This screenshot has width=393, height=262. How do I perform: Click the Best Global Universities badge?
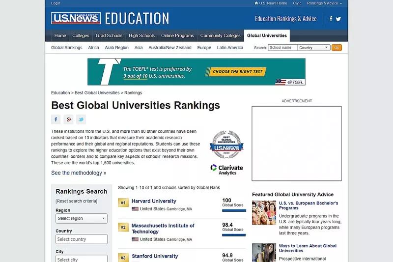[x=226, y=145]
